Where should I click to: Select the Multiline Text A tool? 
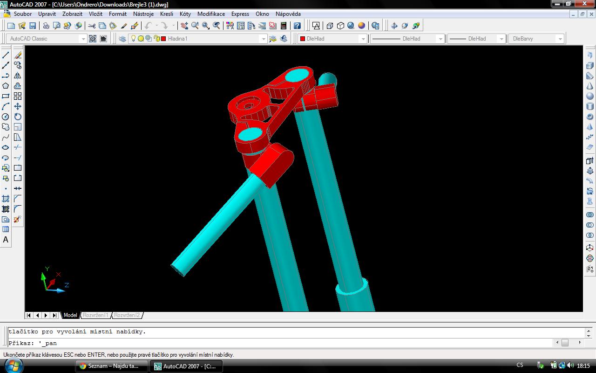click(6, 240)
